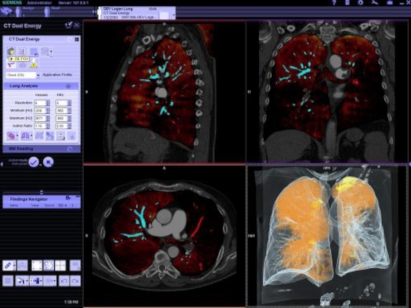Activate the 2x2 layout icon
This screenshot has height=308, width=411.
(60, 265)
